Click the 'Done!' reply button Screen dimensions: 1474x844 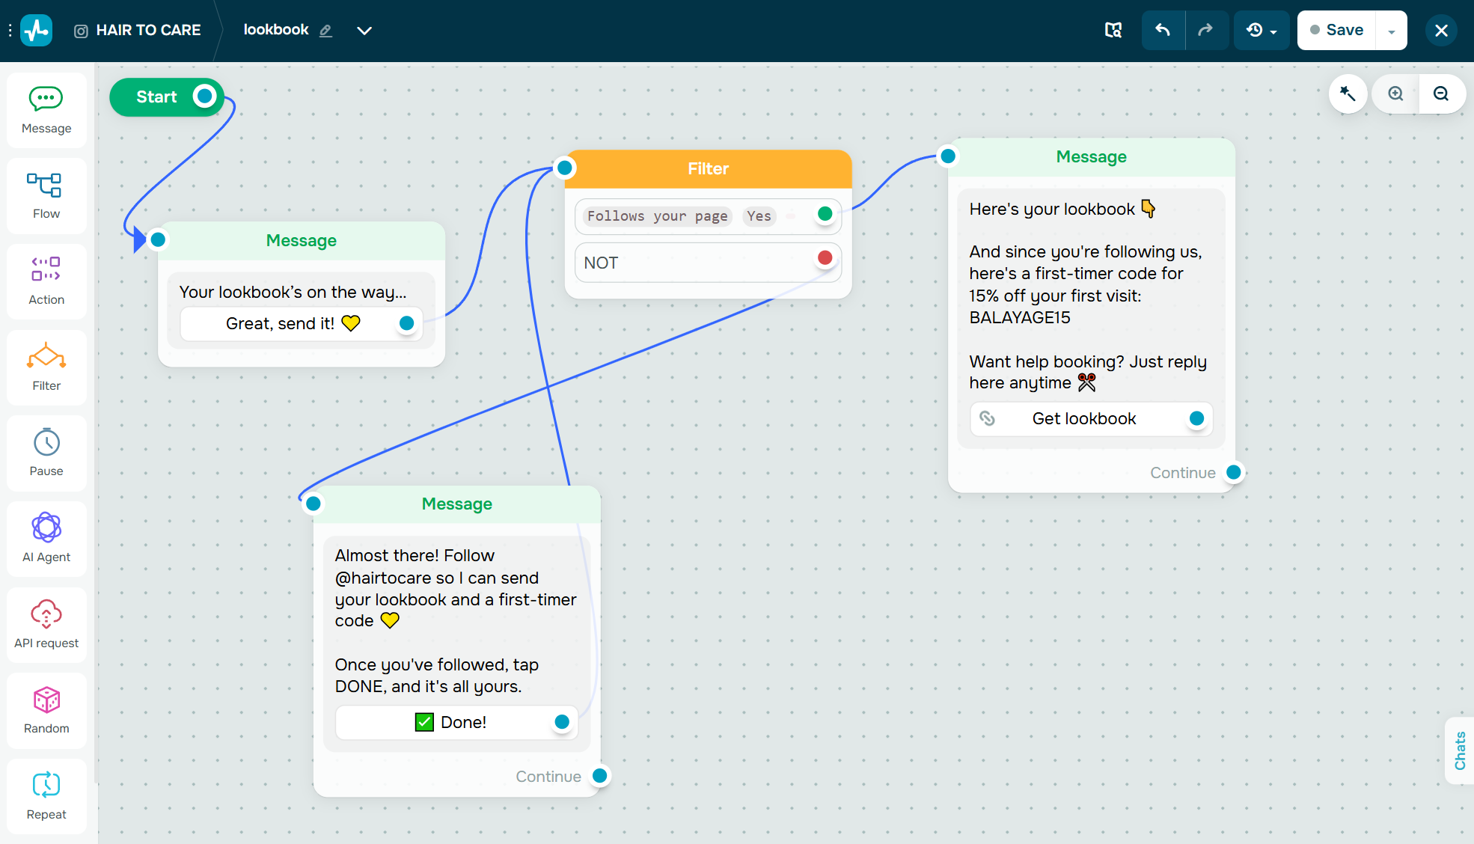point(456,722)
